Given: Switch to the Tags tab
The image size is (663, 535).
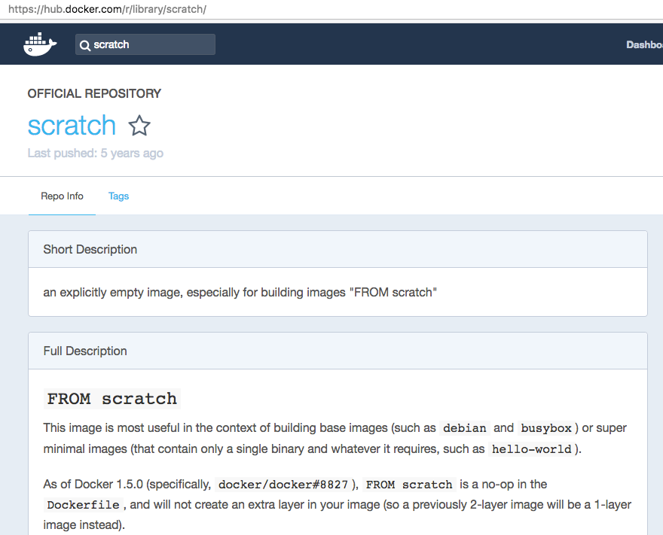Looking at the screenshot, I should pos(118,196).
